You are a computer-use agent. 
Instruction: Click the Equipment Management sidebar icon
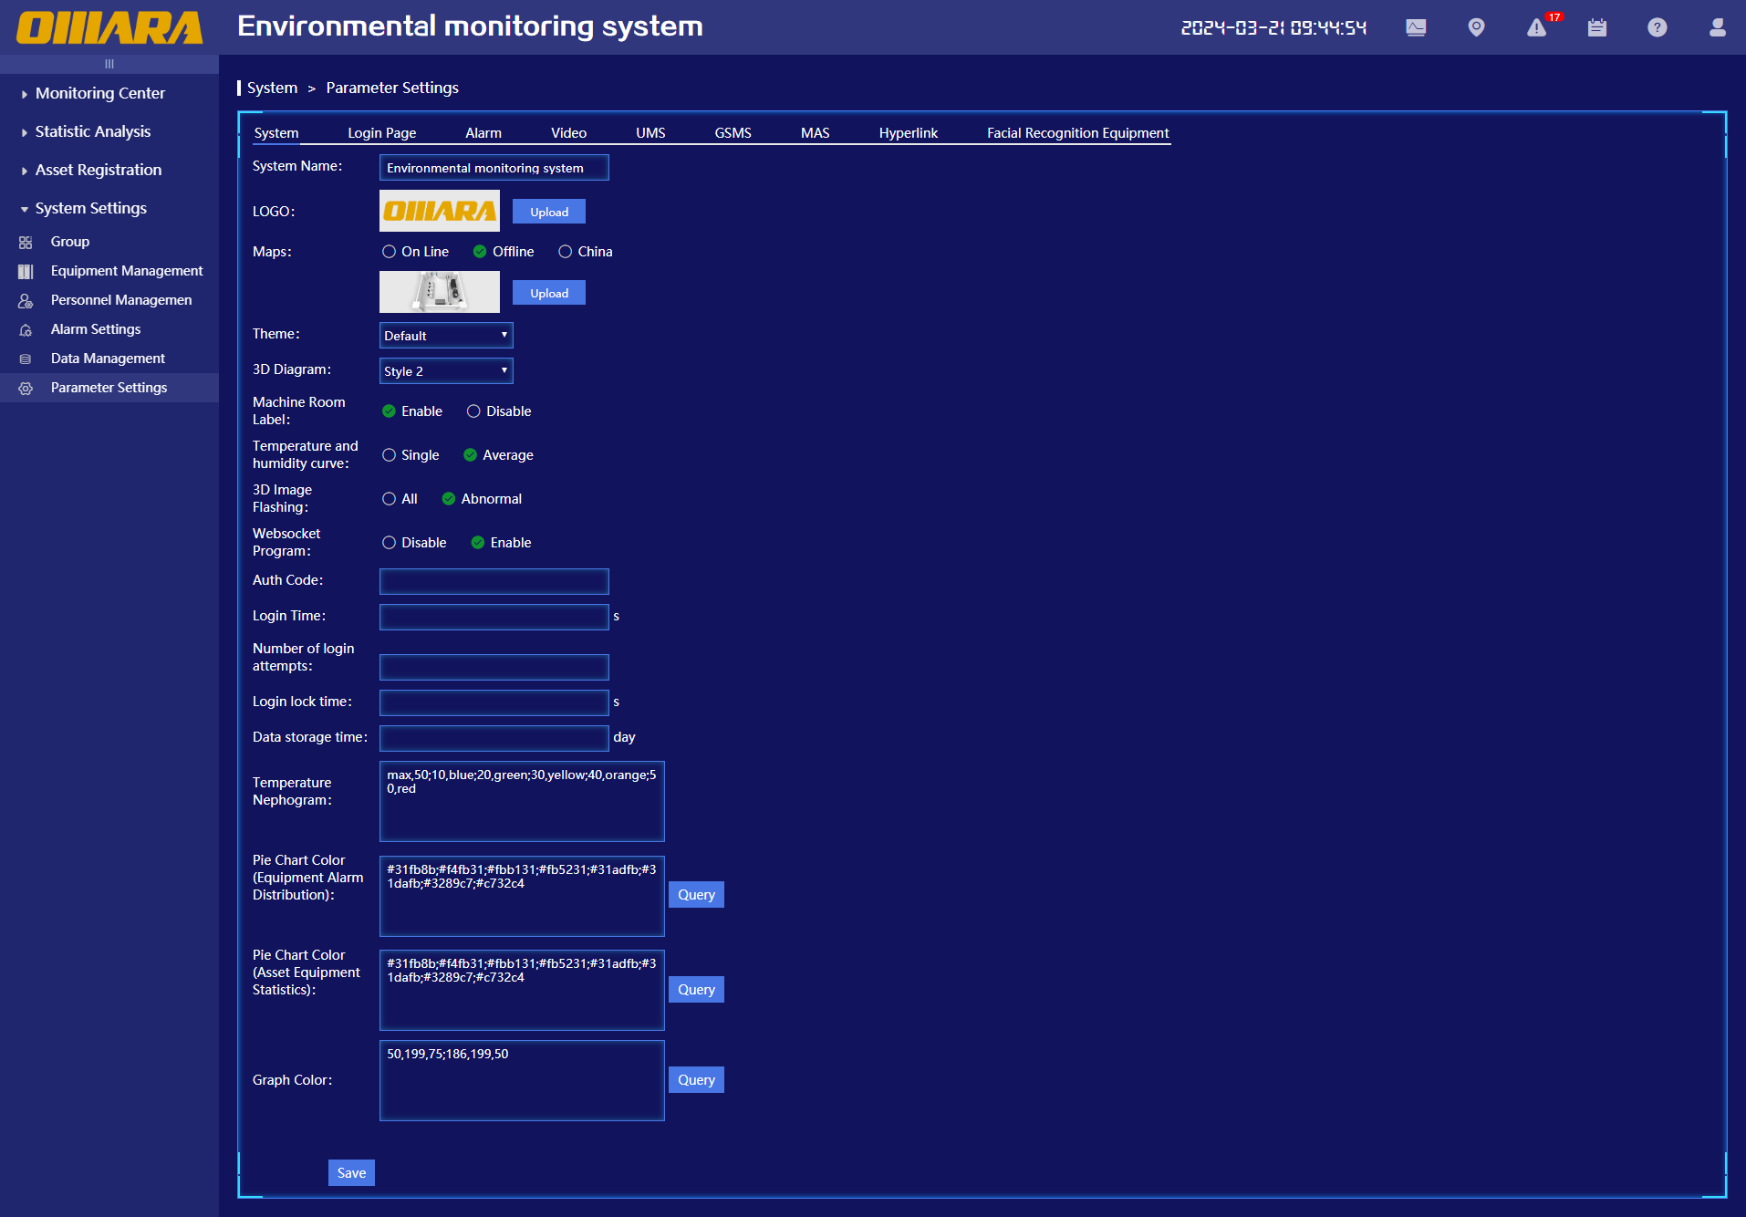coord(26,271)
